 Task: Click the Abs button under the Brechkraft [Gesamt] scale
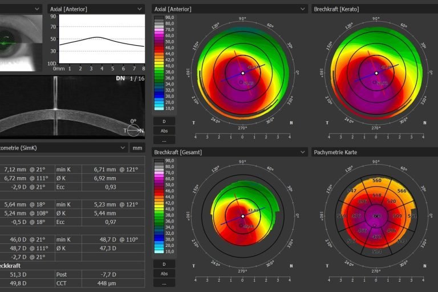(x=164, y=274)
